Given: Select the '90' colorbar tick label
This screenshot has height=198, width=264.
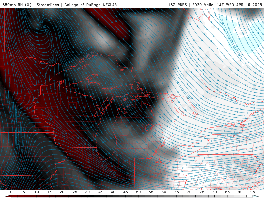Looking at the screenshot, I should click(x=240, y=192).
